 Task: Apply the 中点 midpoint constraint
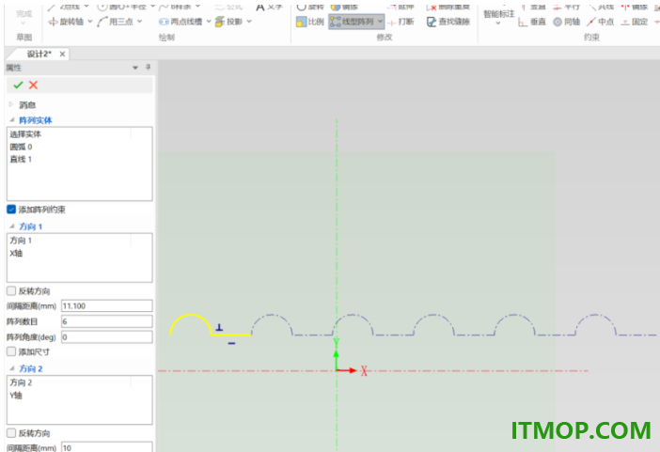[x=600, y=22]
